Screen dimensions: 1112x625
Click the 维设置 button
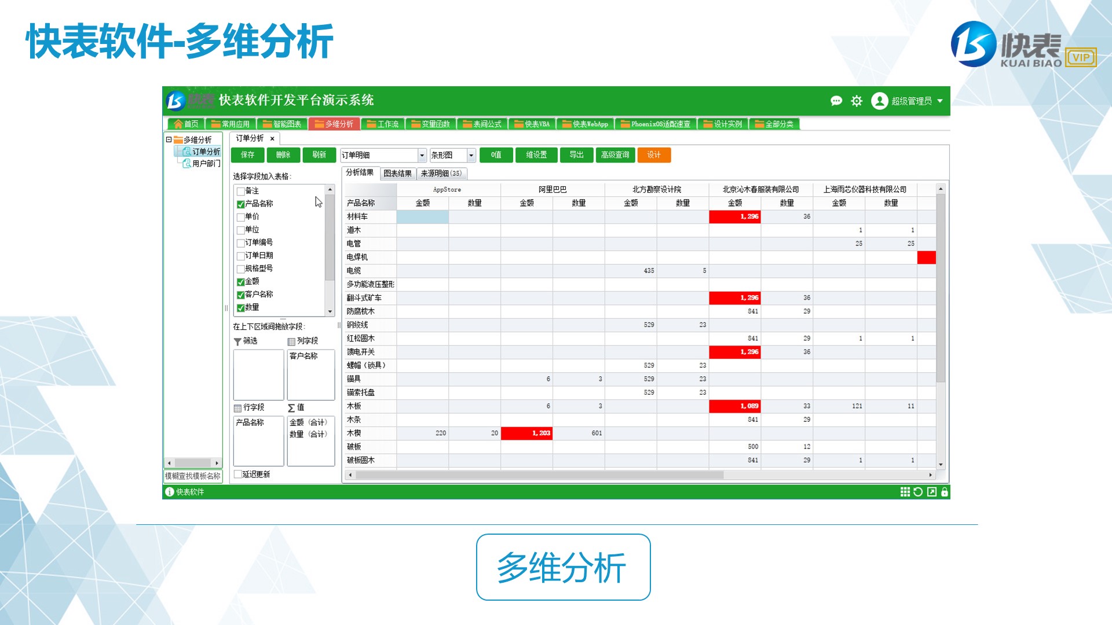[x=536, y=155]
